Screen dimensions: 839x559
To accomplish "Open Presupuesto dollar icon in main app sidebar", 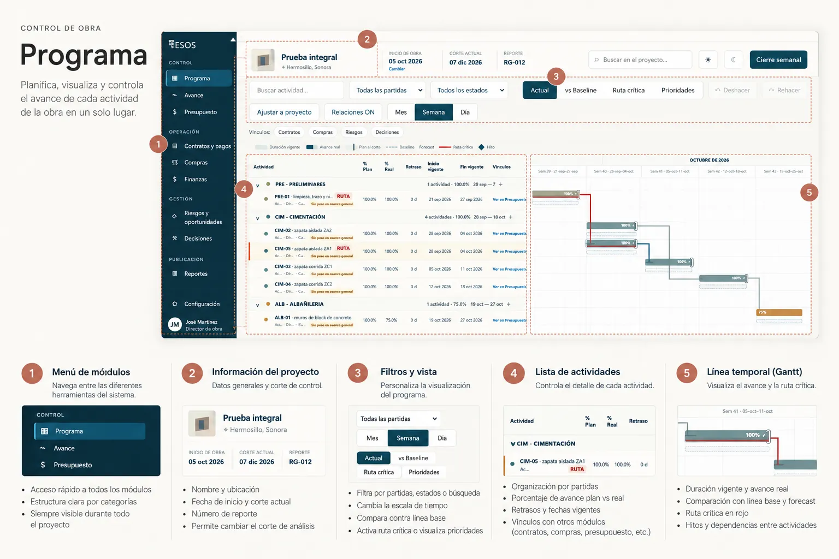I will pos(175,112).
